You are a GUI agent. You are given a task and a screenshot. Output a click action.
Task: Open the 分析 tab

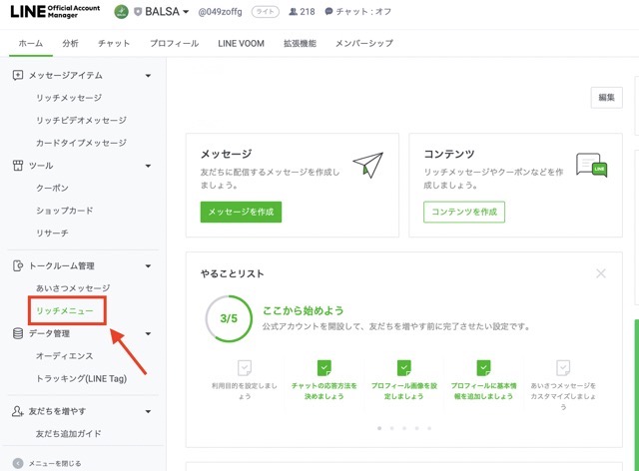click(x=70, y=43)
